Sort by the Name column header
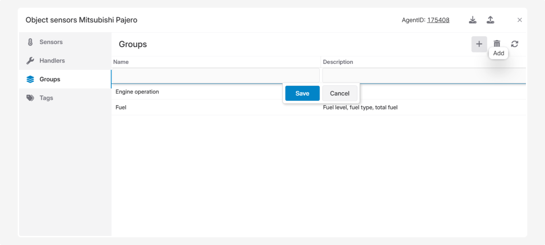Screen dimensions: 545x245 (121, 62)
